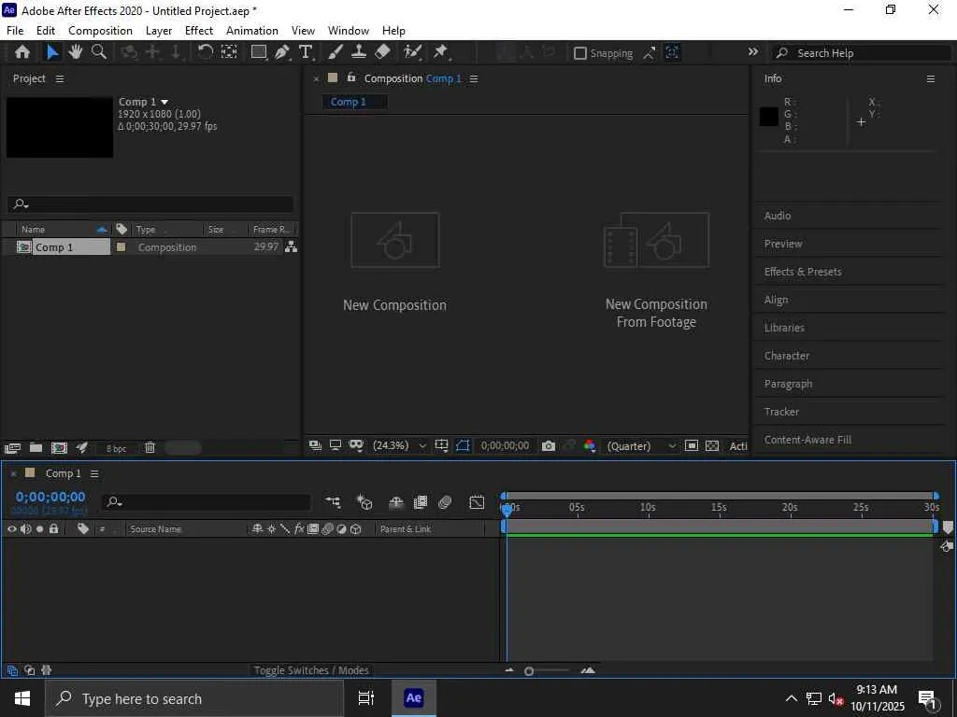Open the magnification ratio (24.3%) dropdown
This screenshot has width=957, height=717.
click(x=400, y=445)
